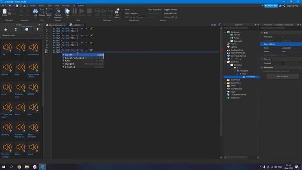This screenshot has width=302, height=170.
Task: Click the Format Selection icon
Action: 58,11
